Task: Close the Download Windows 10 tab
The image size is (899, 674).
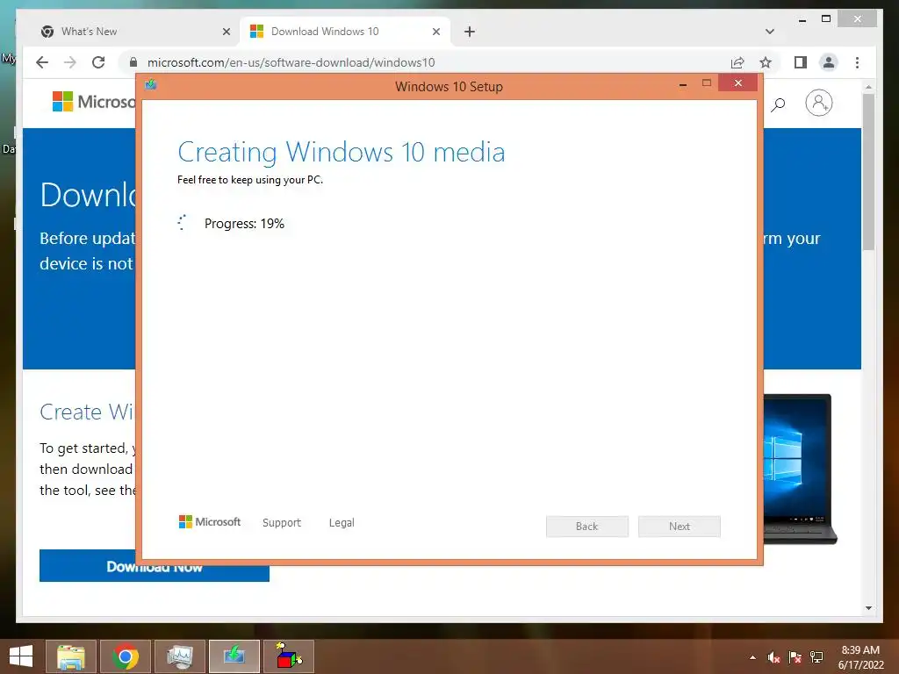Action: click(x=436, y=32)
